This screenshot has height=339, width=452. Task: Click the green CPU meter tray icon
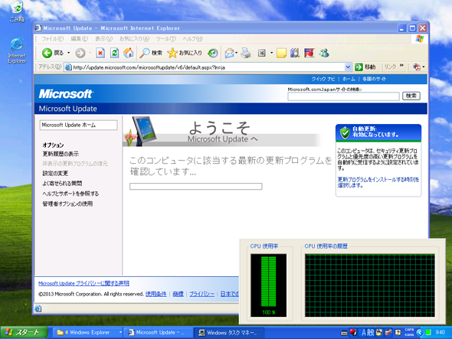coord(428,332)
